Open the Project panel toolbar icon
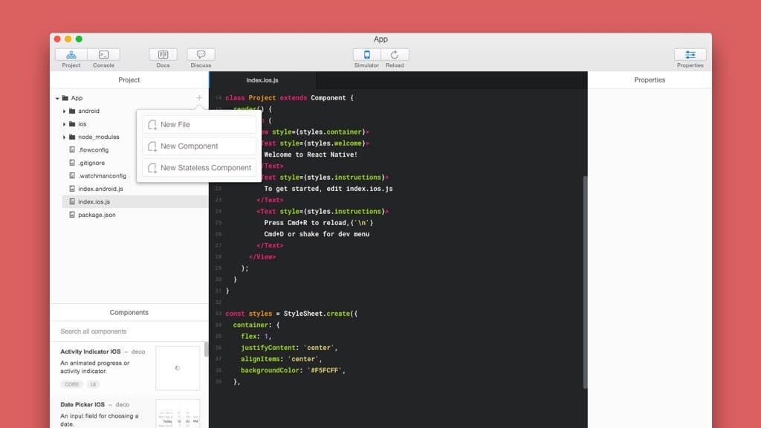Viewport: 761px width, 428px height. coord(71,54)
